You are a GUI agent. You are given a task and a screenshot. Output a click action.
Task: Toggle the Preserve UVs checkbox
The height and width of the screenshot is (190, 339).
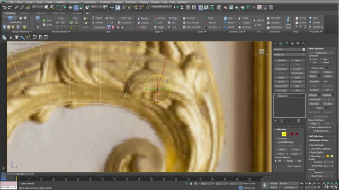311,68
